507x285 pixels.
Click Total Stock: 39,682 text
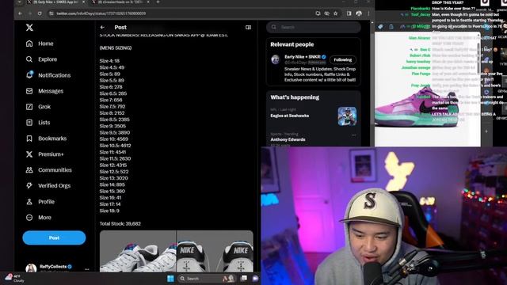coord(120,223)
